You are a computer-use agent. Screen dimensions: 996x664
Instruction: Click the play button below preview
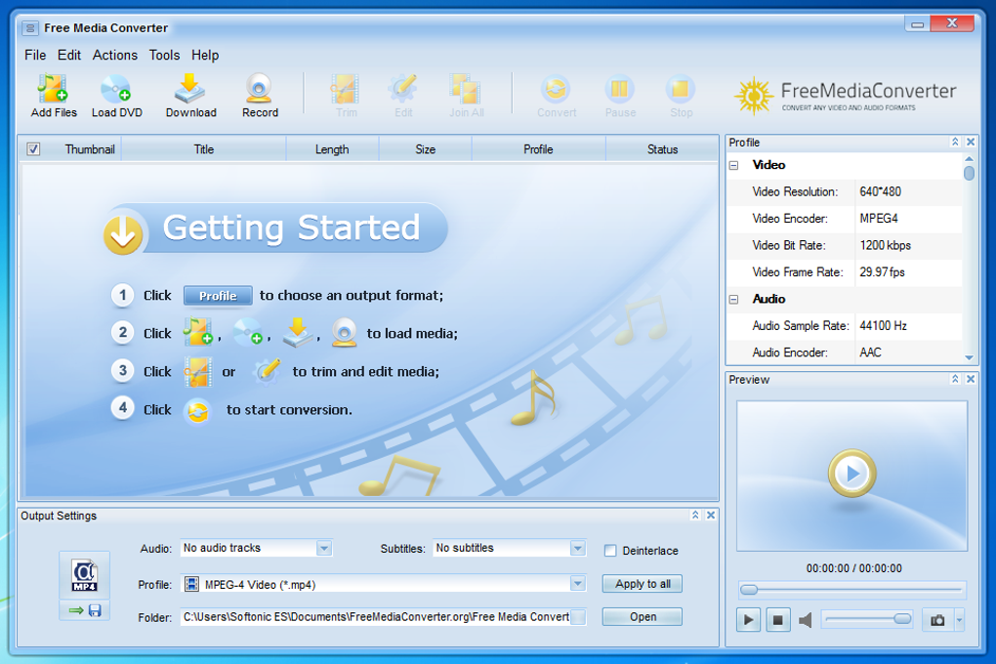(x=748, y=620)
